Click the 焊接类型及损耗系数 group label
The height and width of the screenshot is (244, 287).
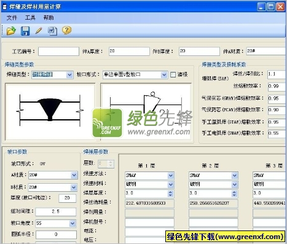pyautogui.click(x=224, y=65)
